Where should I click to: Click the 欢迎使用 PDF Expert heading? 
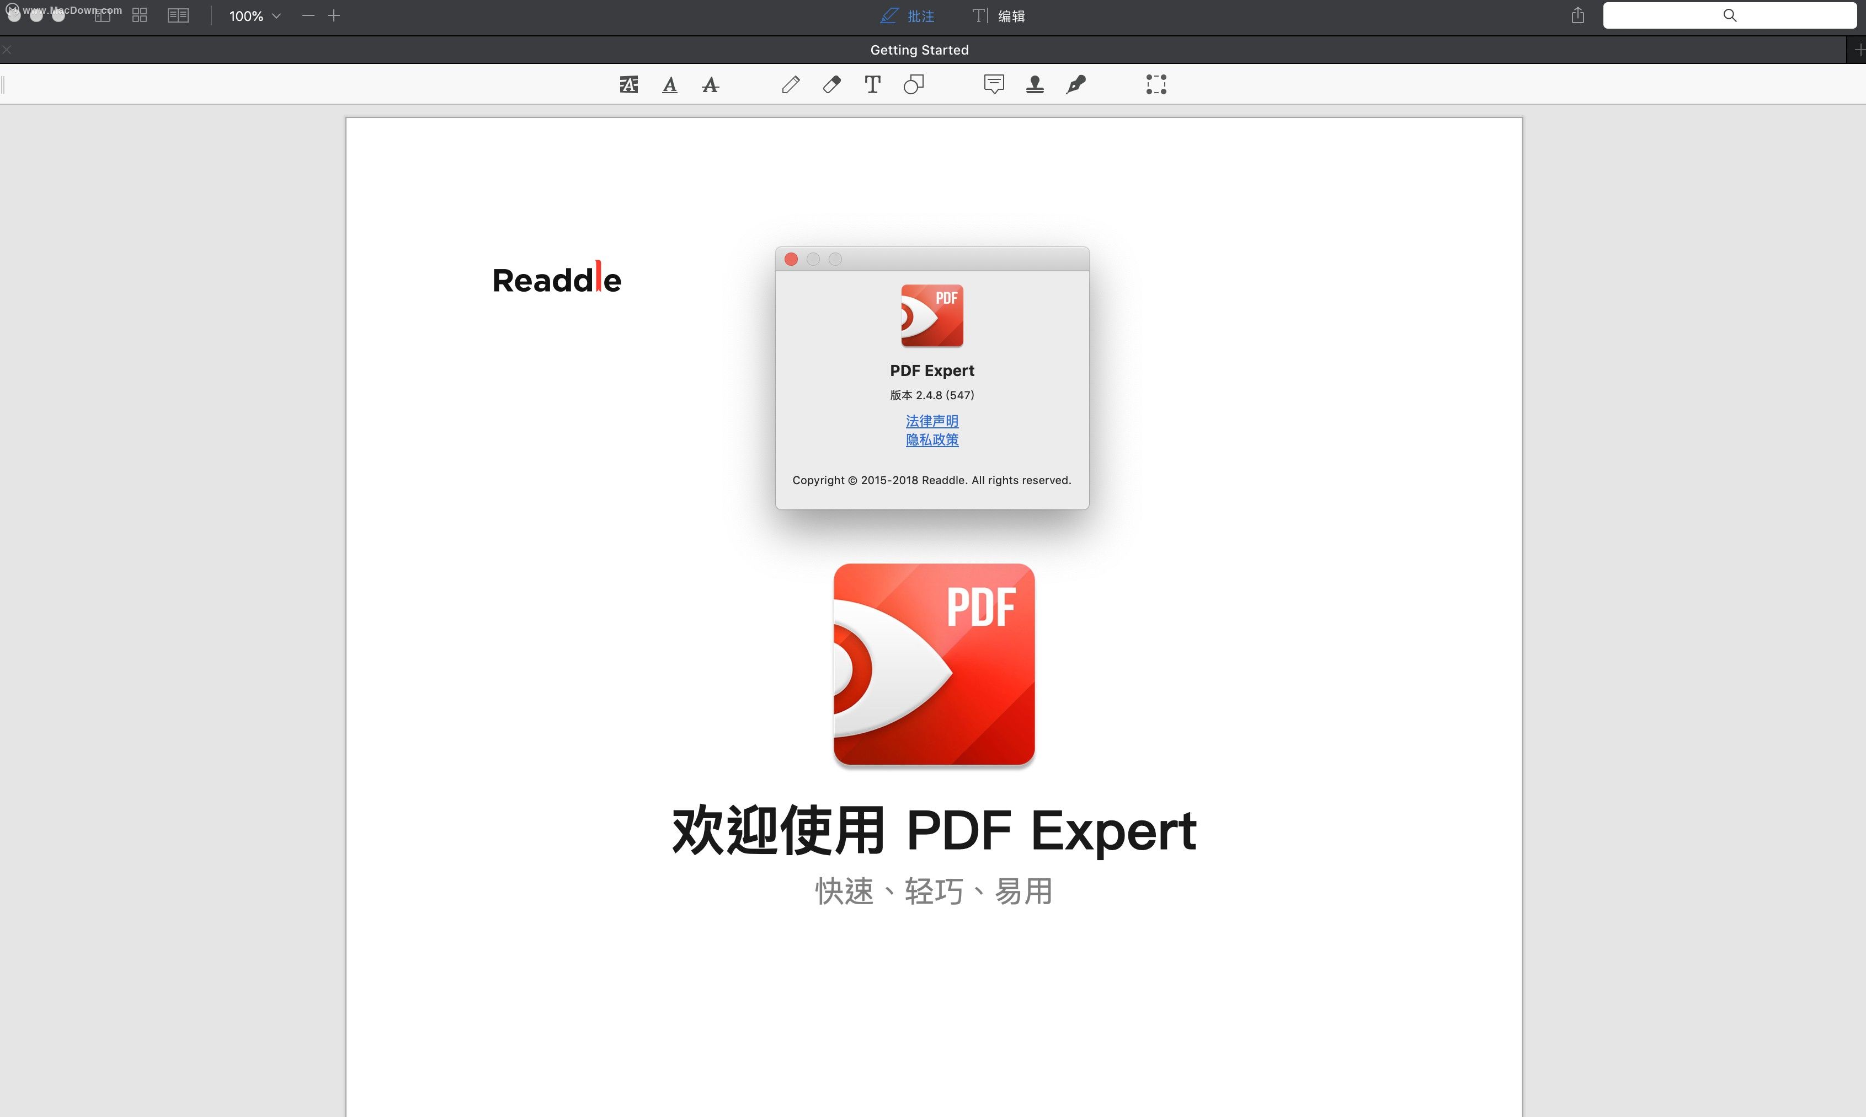[x=934, y=831]
